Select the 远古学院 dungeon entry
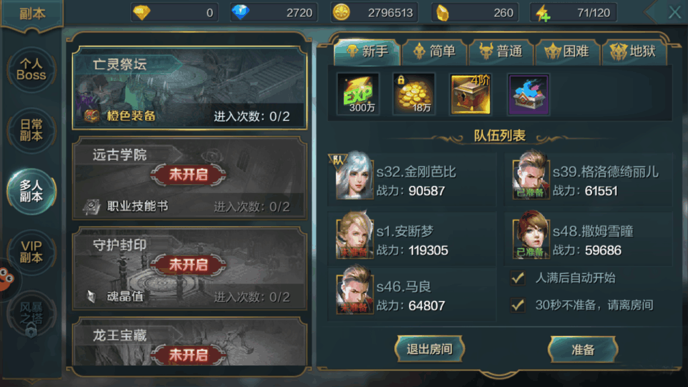 tap(189, 178)
